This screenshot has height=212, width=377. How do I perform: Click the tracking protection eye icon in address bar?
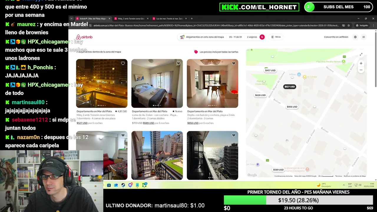click(x=343, y=26)
